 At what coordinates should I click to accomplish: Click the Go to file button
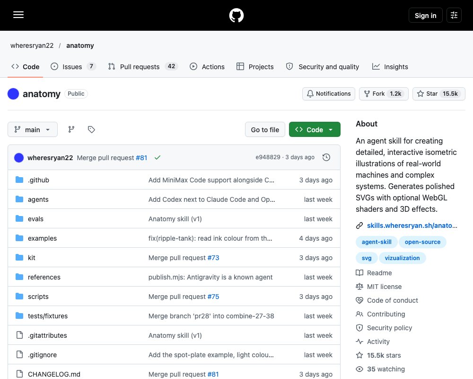265,129
